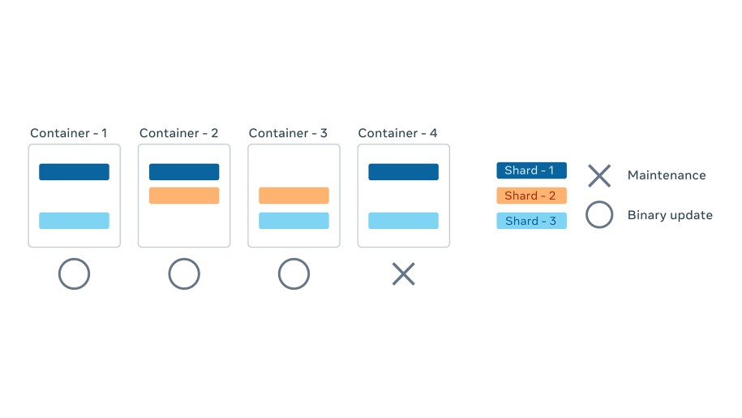The image size is (742, 418).
Task: Click the binary update circle under Container - 3
Action: (x=294, y=274)
